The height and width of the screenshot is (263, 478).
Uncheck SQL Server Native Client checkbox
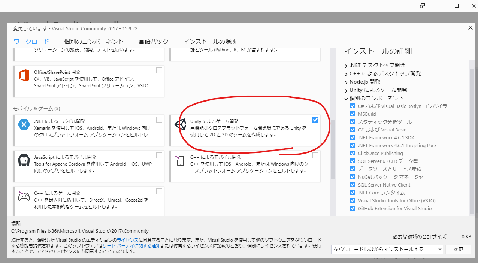click(x=353, y=185)
